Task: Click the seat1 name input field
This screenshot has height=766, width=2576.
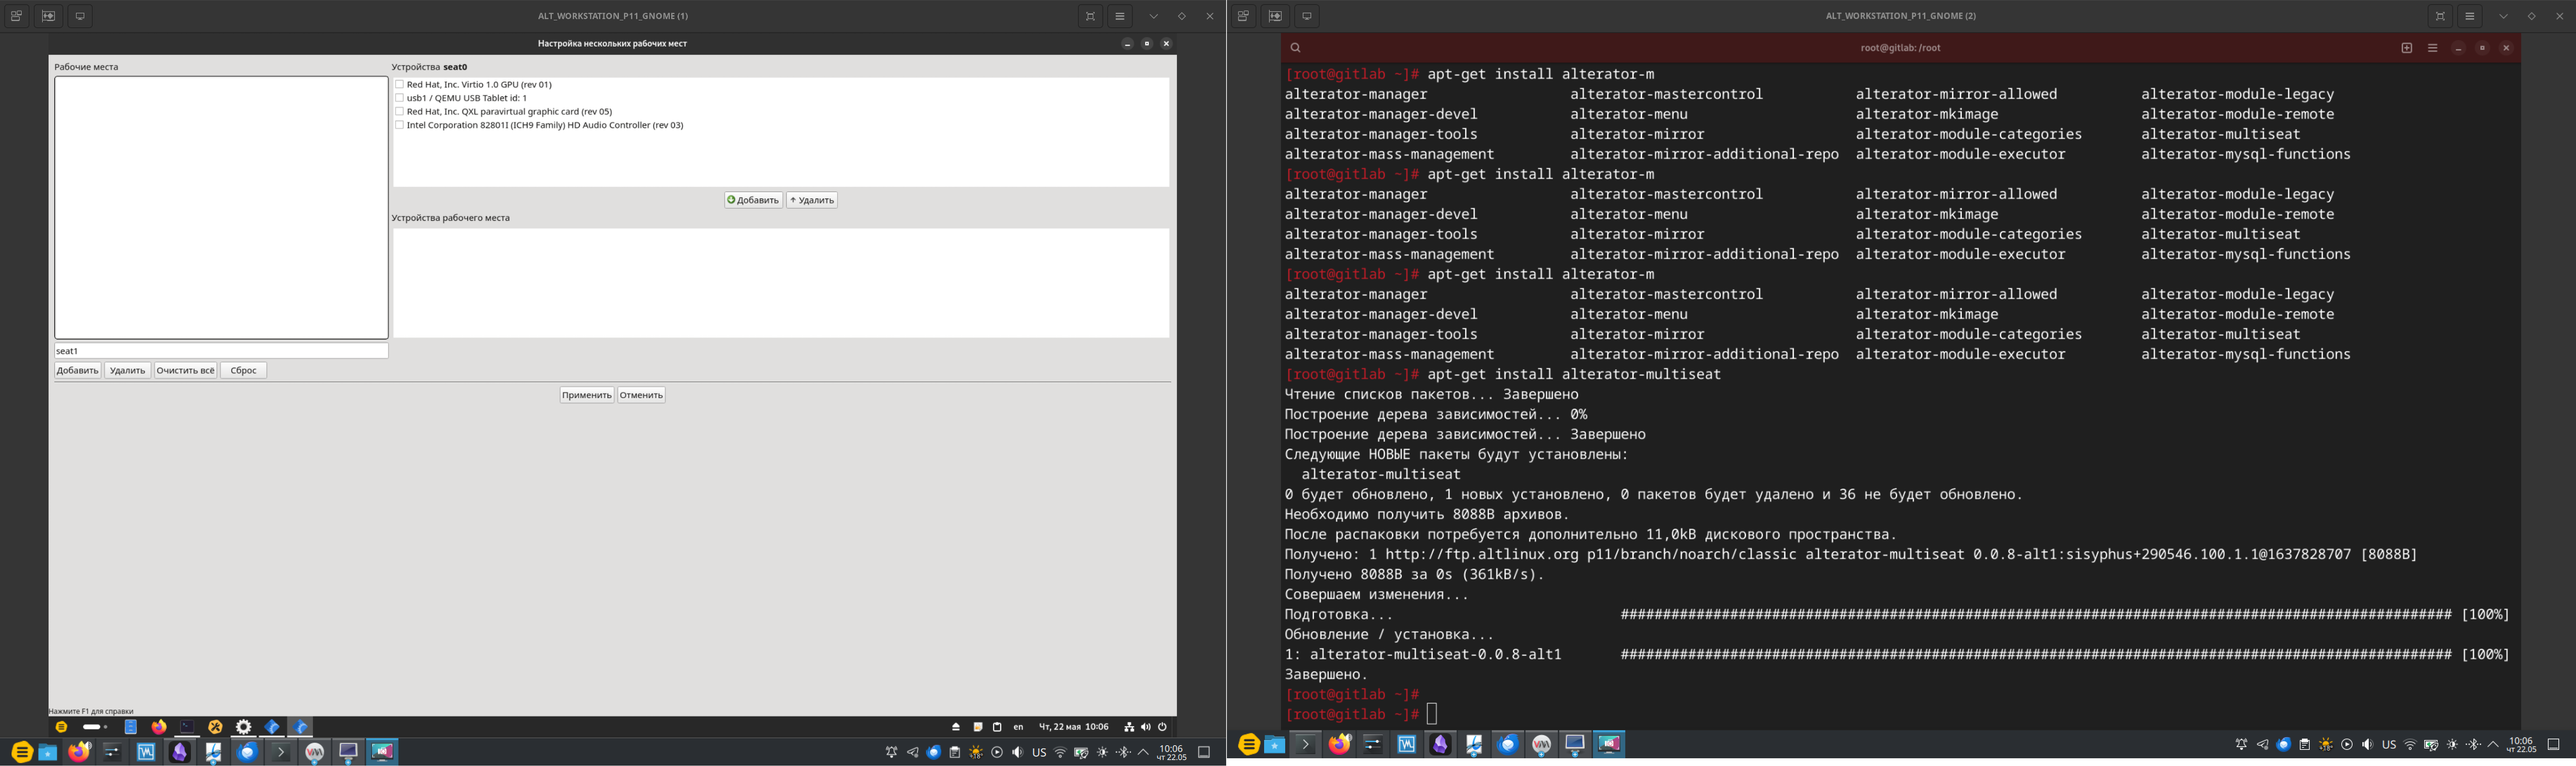Action: point(221,351)
